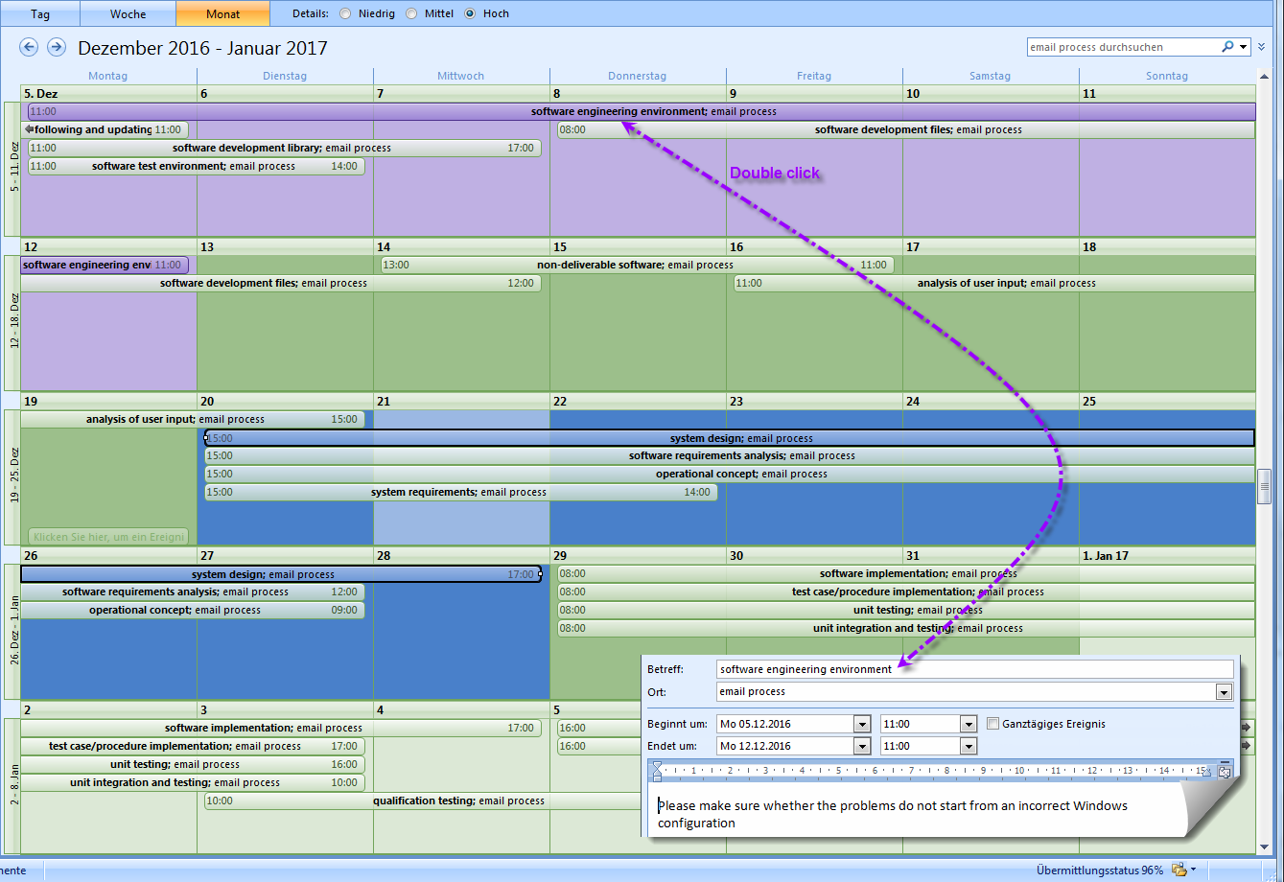The width and height of the screenshot is (1284, 882).
Task: Click the send/receive folder icon in the status bar
Action: pyautogui.click(x=1179, y=870)
